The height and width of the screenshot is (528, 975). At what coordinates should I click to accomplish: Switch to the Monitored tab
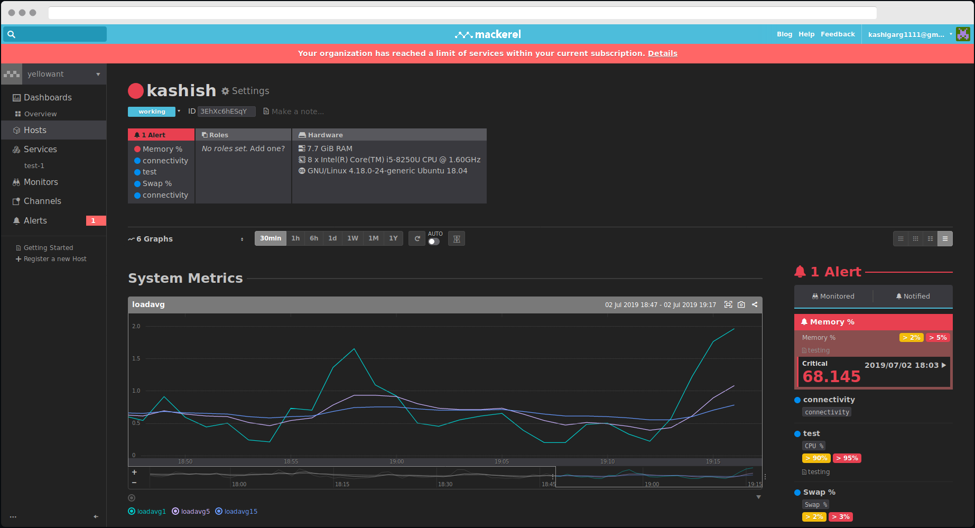point(833,297)
